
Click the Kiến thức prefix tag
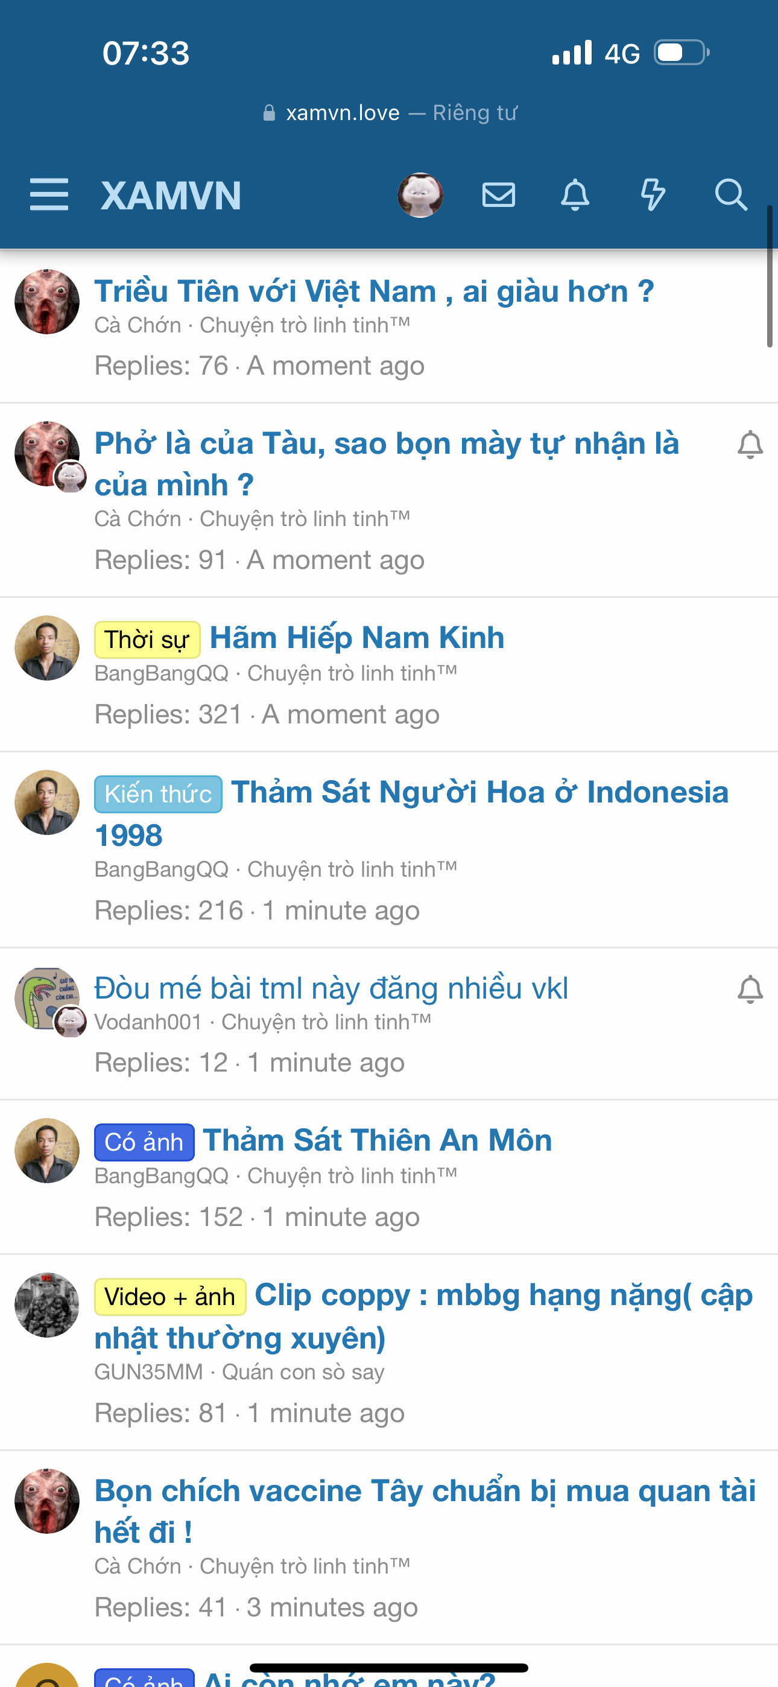158,795
